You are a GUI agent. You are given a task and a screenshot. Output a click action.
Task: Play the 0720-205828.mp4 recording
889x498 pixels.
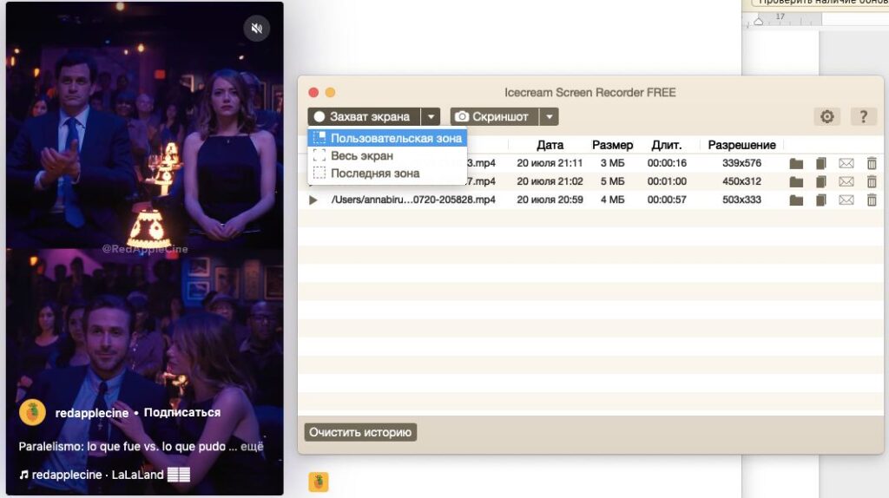coord(313,200)
